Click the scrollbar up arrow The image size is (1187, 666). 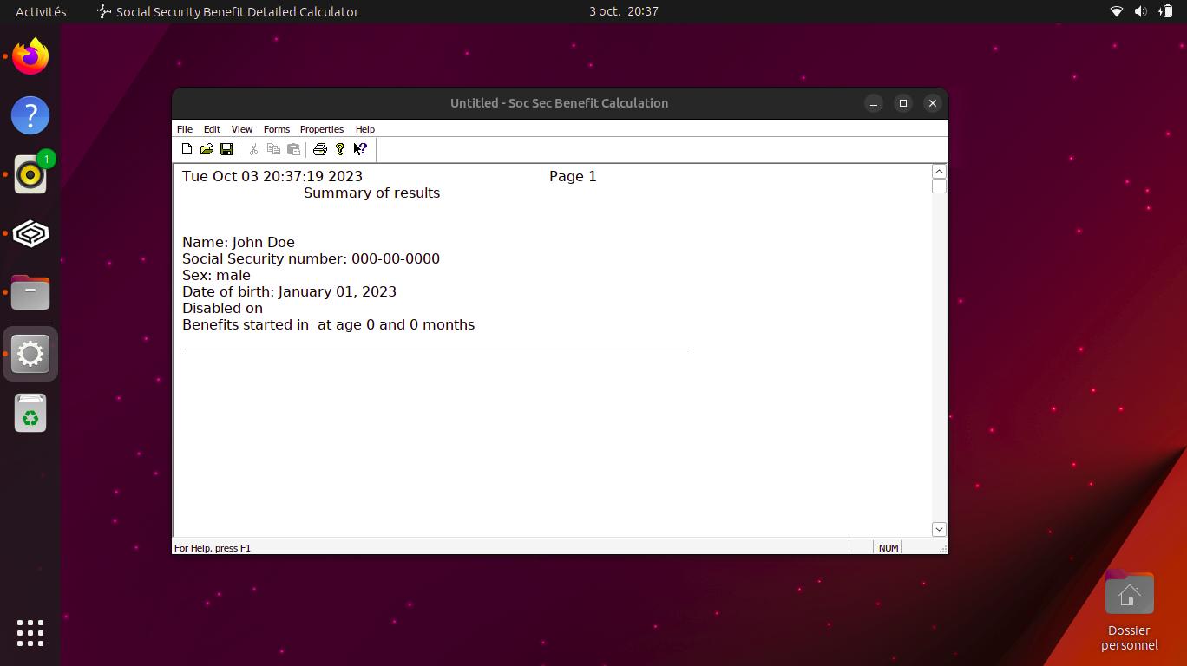point(939,171)
